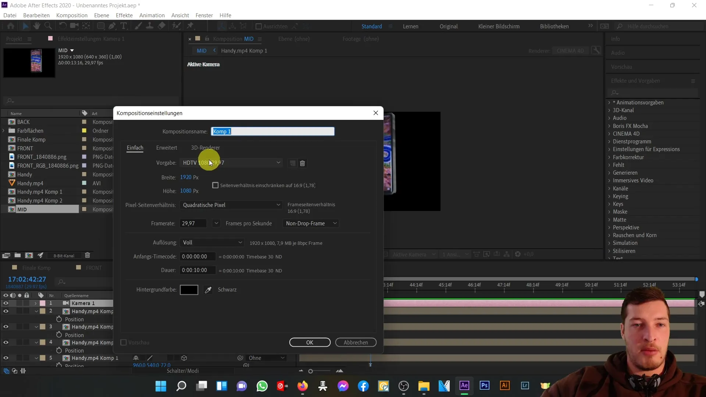This screenshot has width=706, height=397.
Task: Switch to the 3D-Renderer tab
Action: [205, 148]
